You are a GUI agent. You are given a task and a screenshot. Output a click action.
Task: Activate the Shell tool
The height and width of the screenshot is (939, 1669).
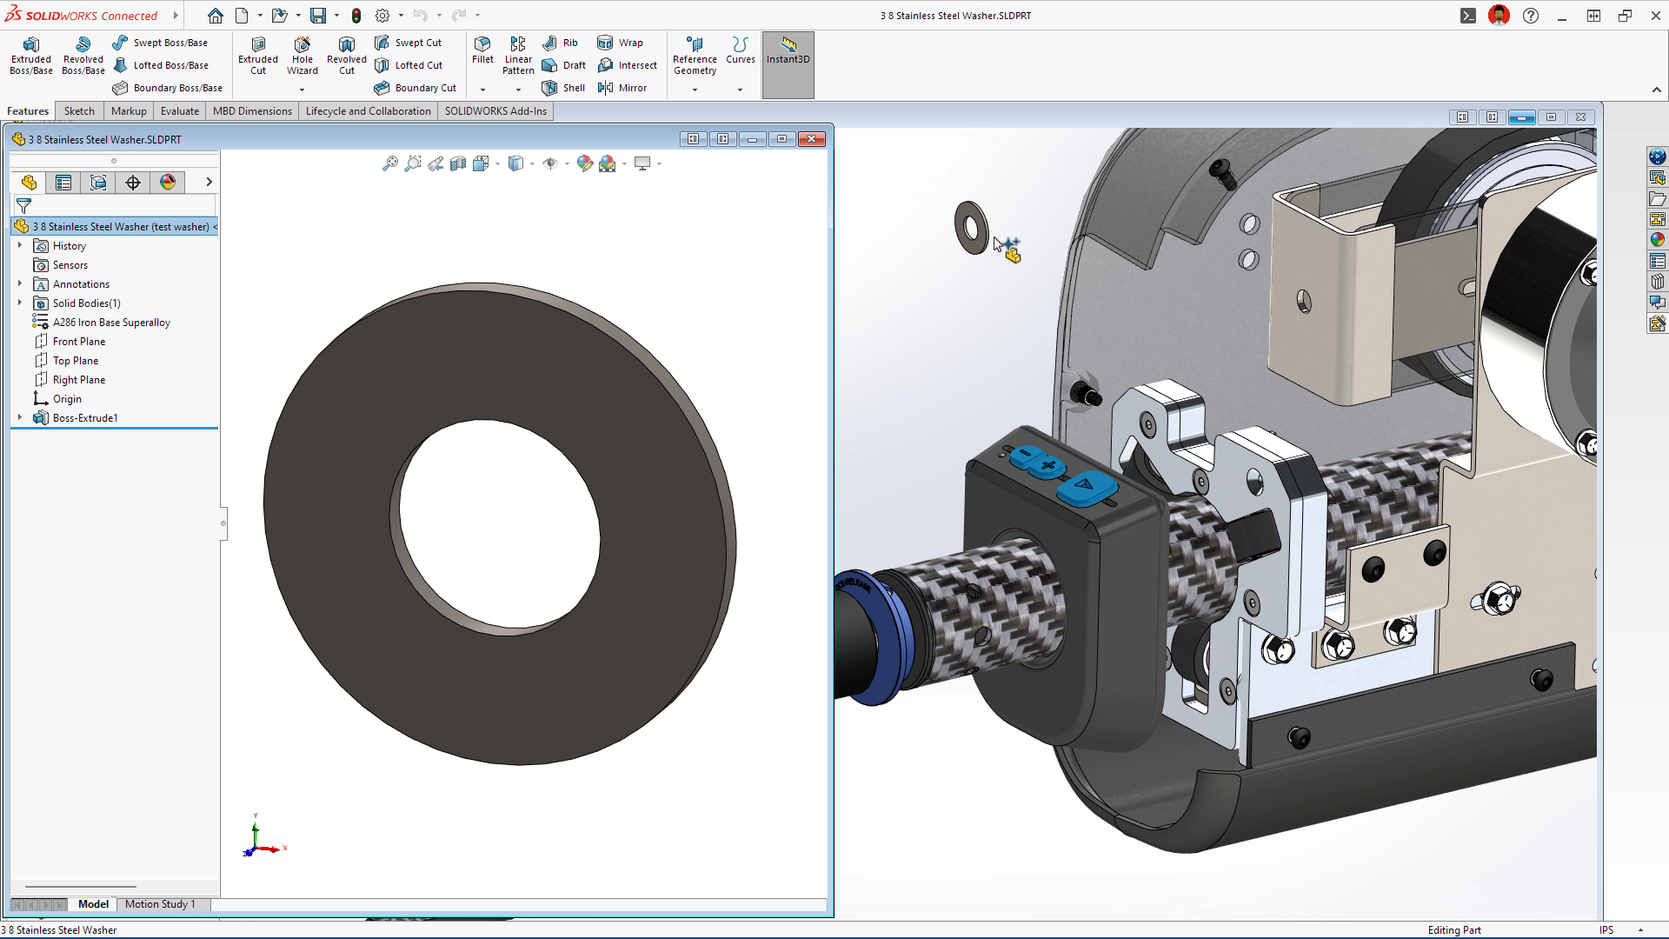click(x=563, y=87)
